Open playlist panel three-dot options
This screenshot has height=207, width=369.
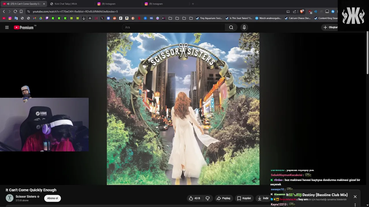point(355,205)
